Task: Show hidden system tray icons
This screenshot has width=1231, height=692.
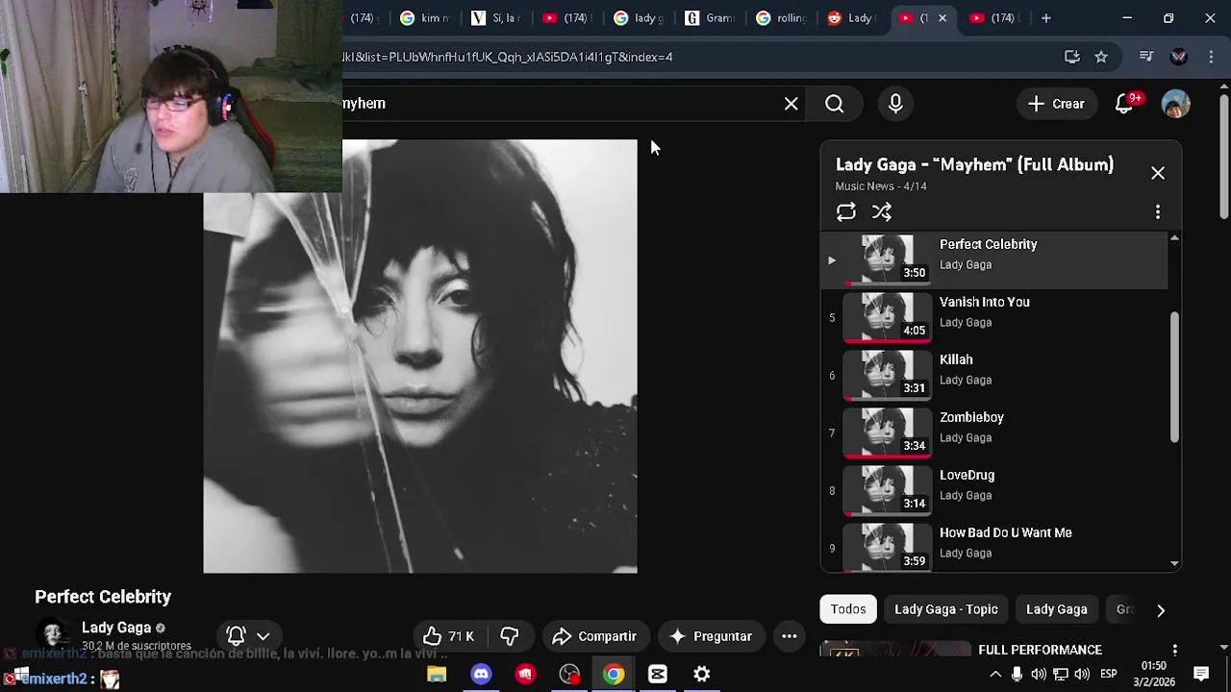Action: (995, 675)
